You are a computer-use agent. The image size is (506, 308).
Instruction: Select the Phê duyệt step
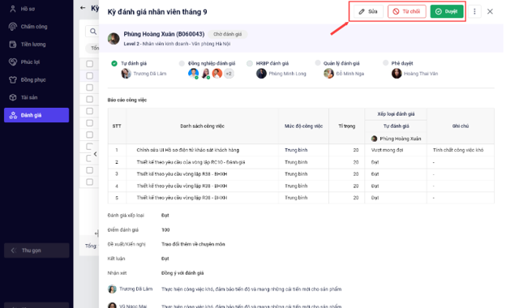tap(401, 63)
